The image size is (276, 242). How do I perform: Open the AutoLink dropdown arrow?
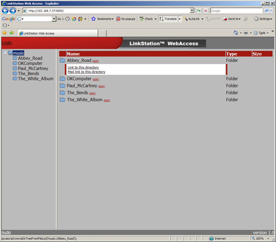(x=202, y=19)
